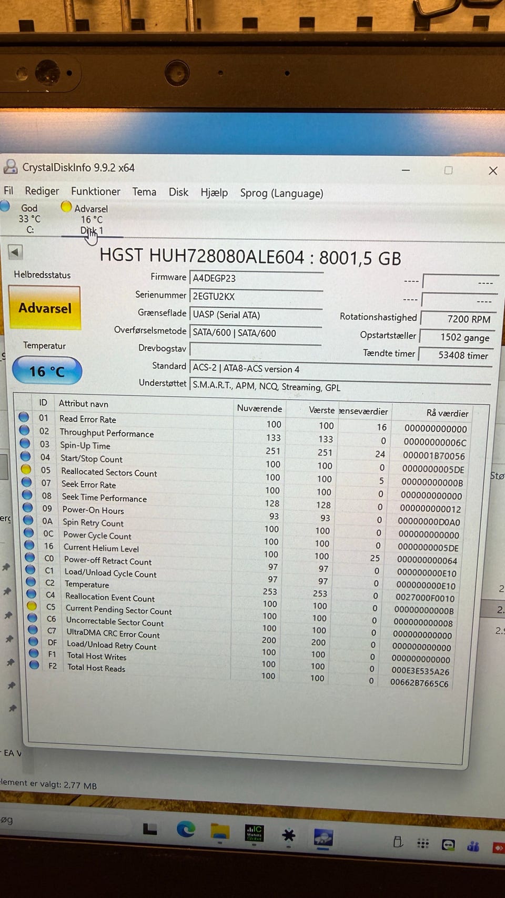Click the yellow status circle for Current Pending Sector Count
505x898 pixels.
point(32,606)
